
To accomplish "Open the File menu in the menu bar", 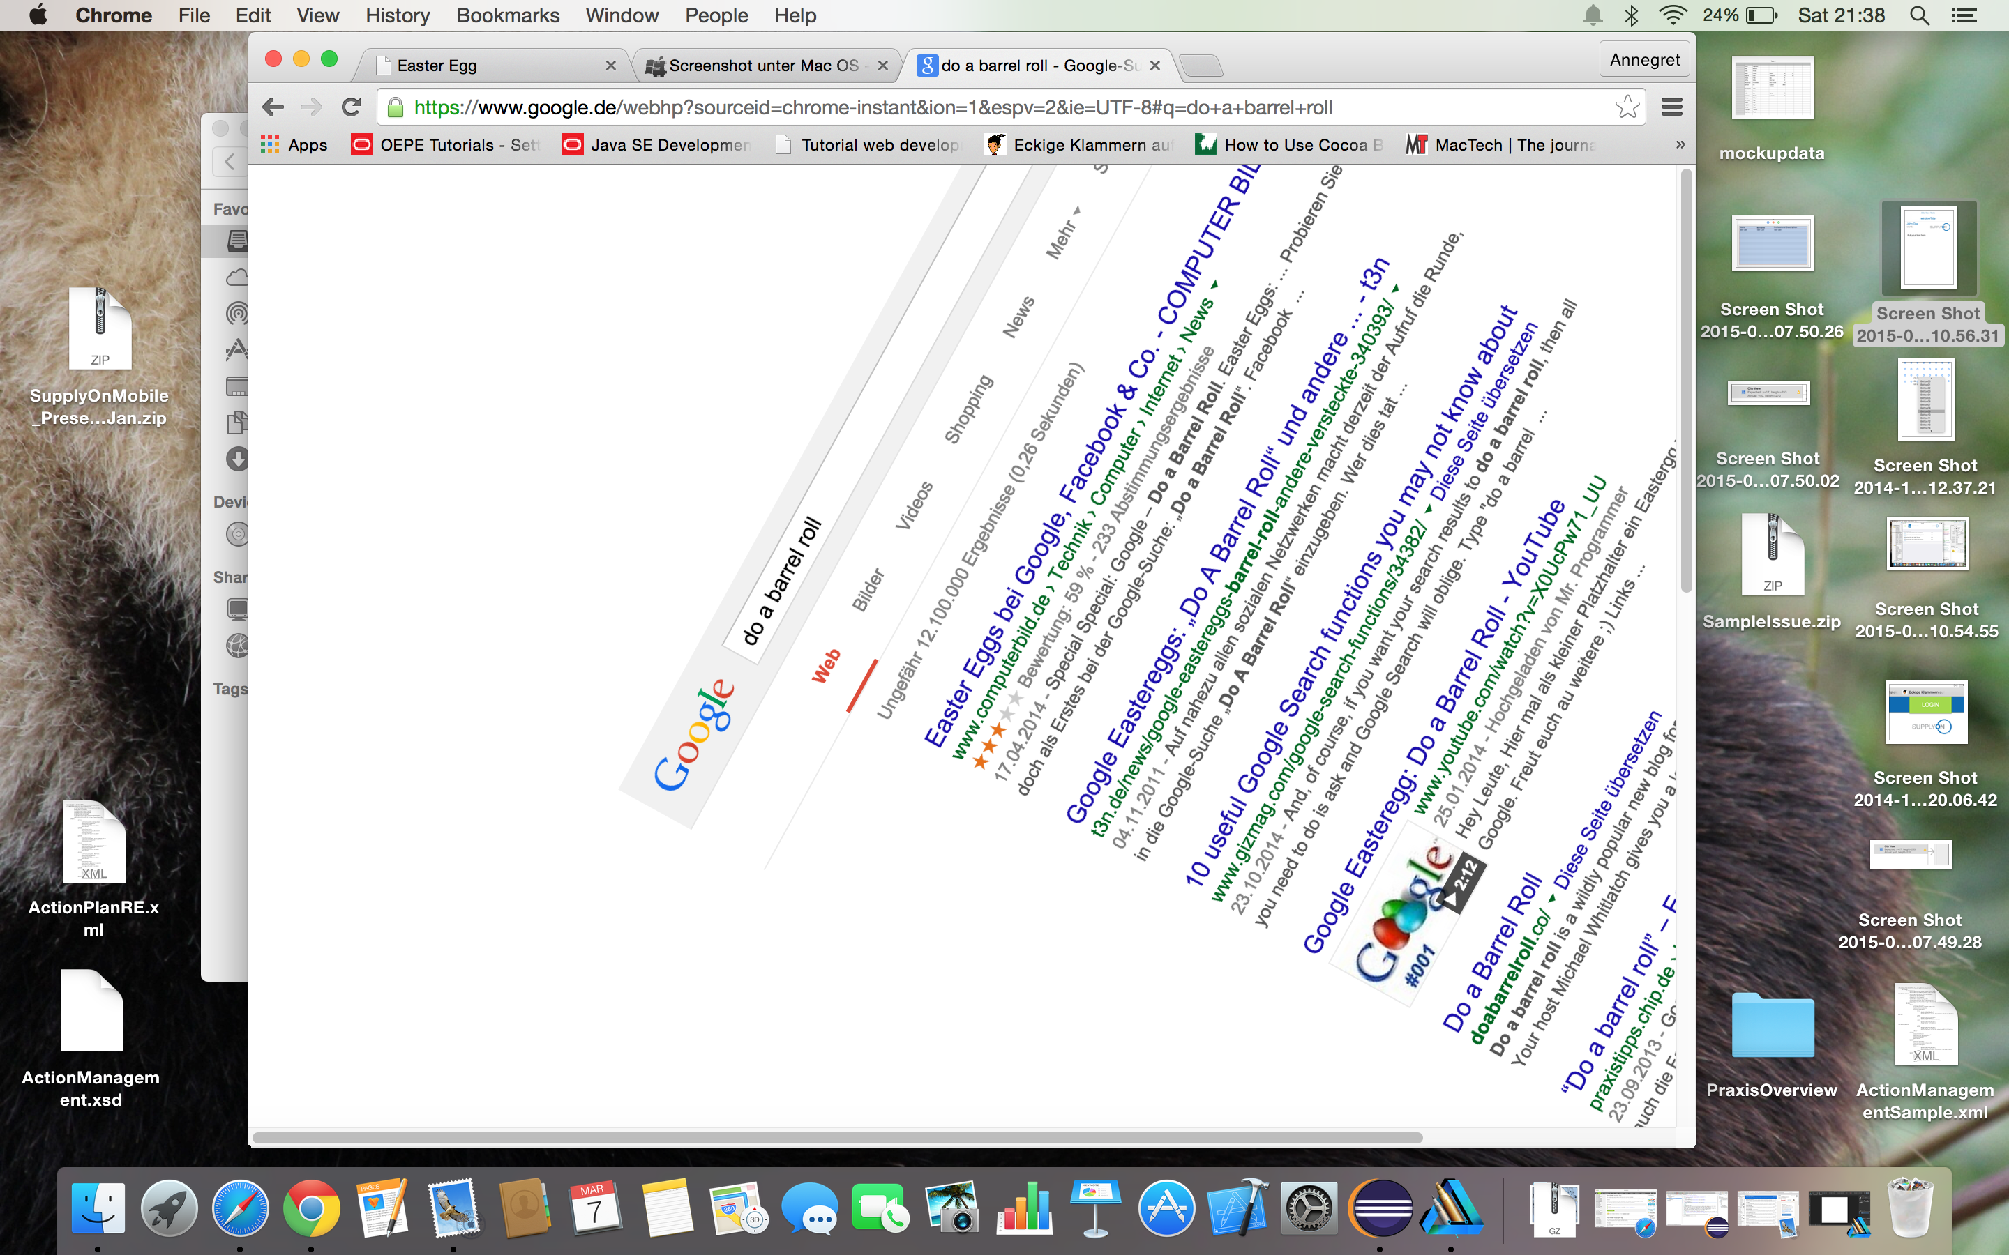I will click(x=193, y=15).
